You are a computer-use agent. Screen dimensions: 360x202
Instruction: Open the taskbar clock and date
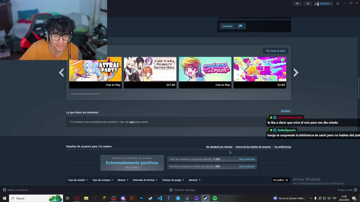pyautogui.click(x=344, y=198)
